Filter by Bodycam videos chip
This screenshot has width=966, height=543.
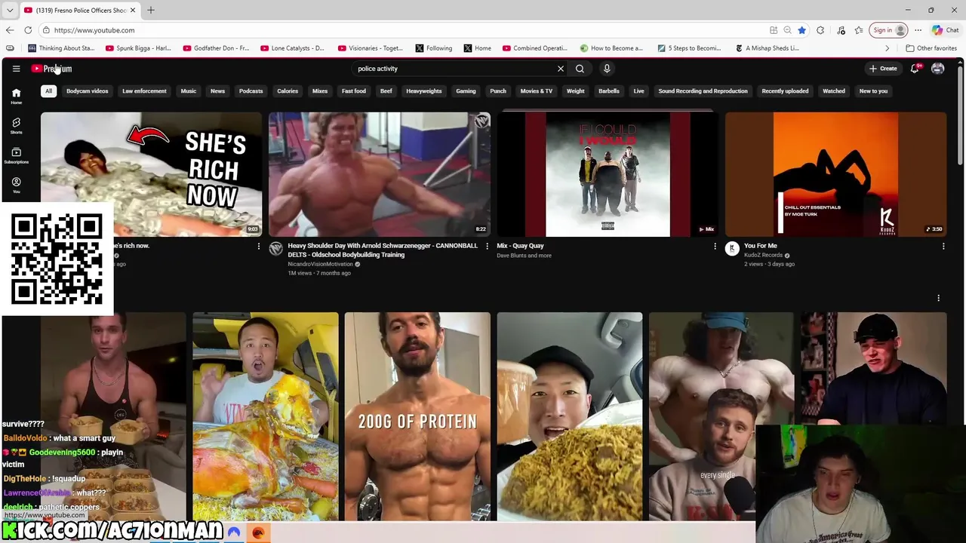[x=88, y=91]
